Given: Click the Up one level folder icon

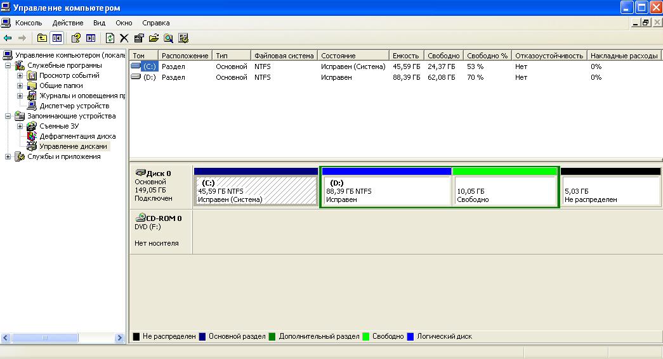Looking at the screenshot, I should (43, 38).
